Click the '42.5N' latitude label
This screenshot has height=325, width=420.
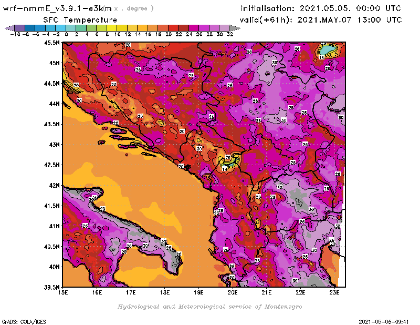pos(51,165)
